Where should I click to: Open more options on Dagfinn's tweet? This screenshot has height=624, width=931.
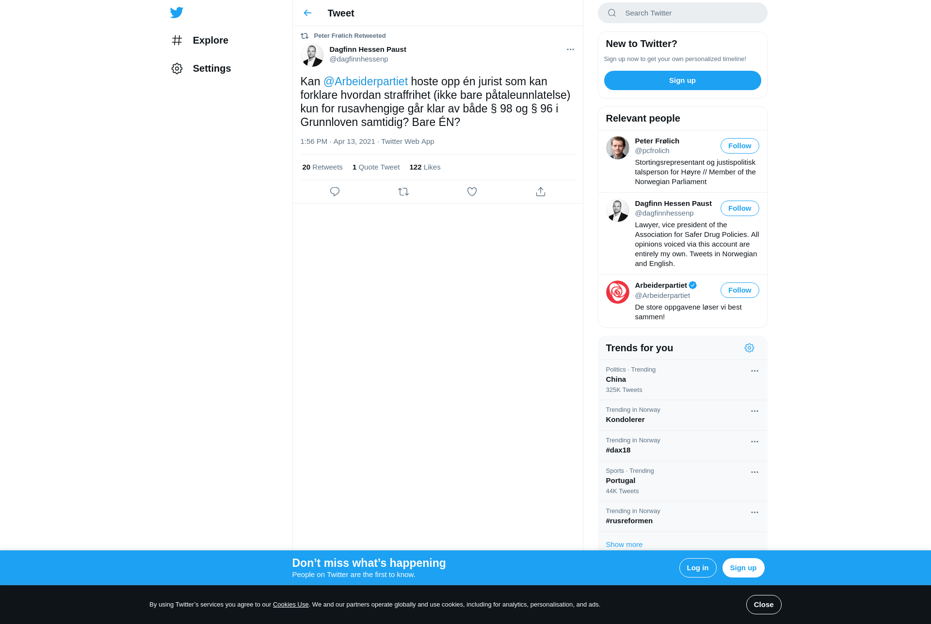click(570, 49)
